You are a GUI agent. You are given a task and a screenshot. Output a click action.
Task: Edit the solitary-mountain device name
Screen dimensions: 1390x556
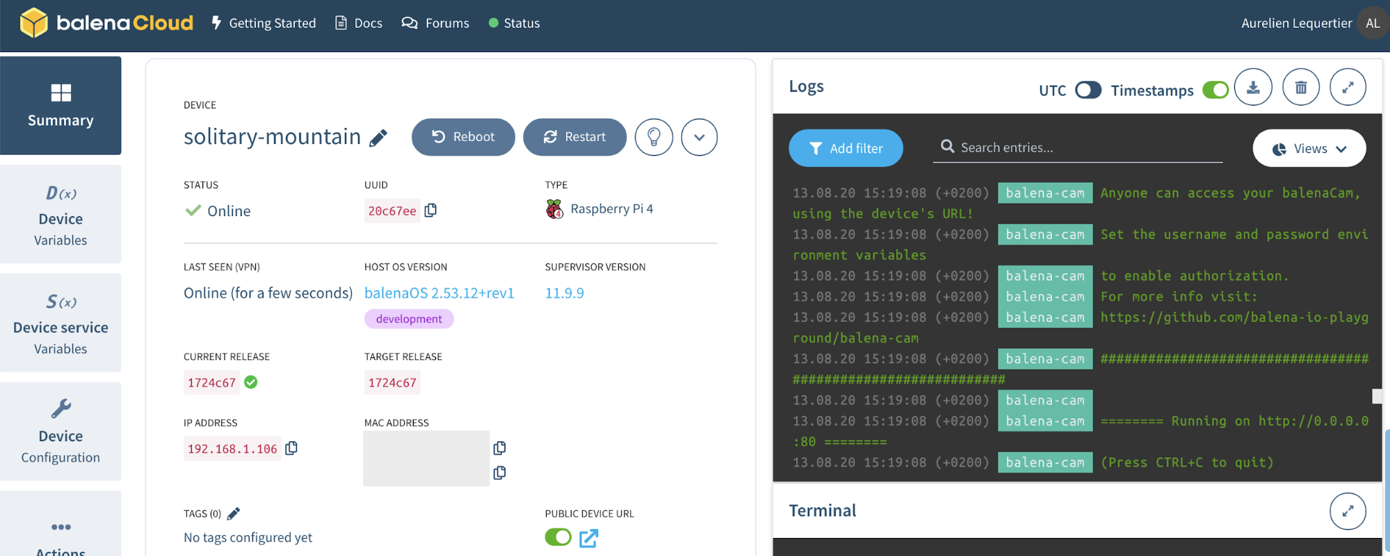[378, 138]
